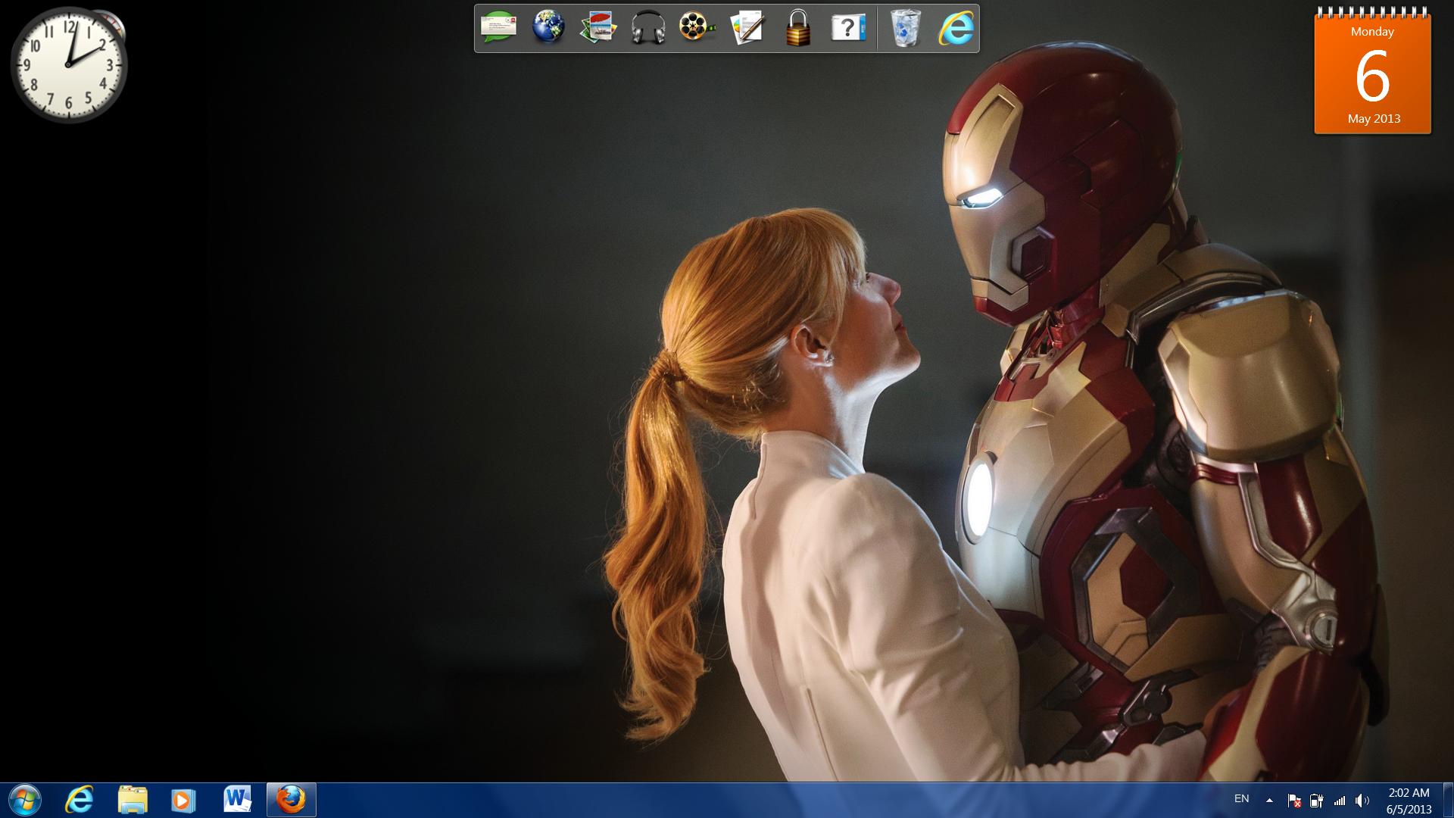
Task: Open the question mark help icon
Action: [x=848, y=28]
